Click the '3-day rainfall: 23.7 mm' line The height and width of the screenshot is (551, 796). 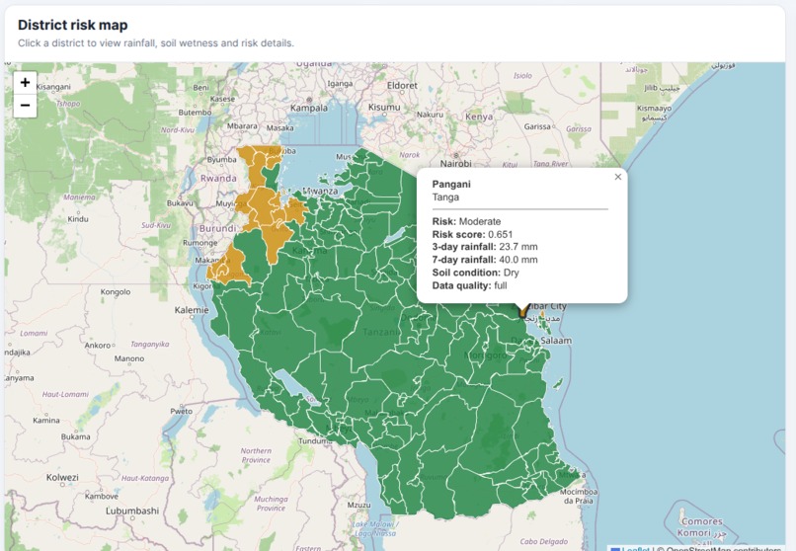click(x=484, y=247)
